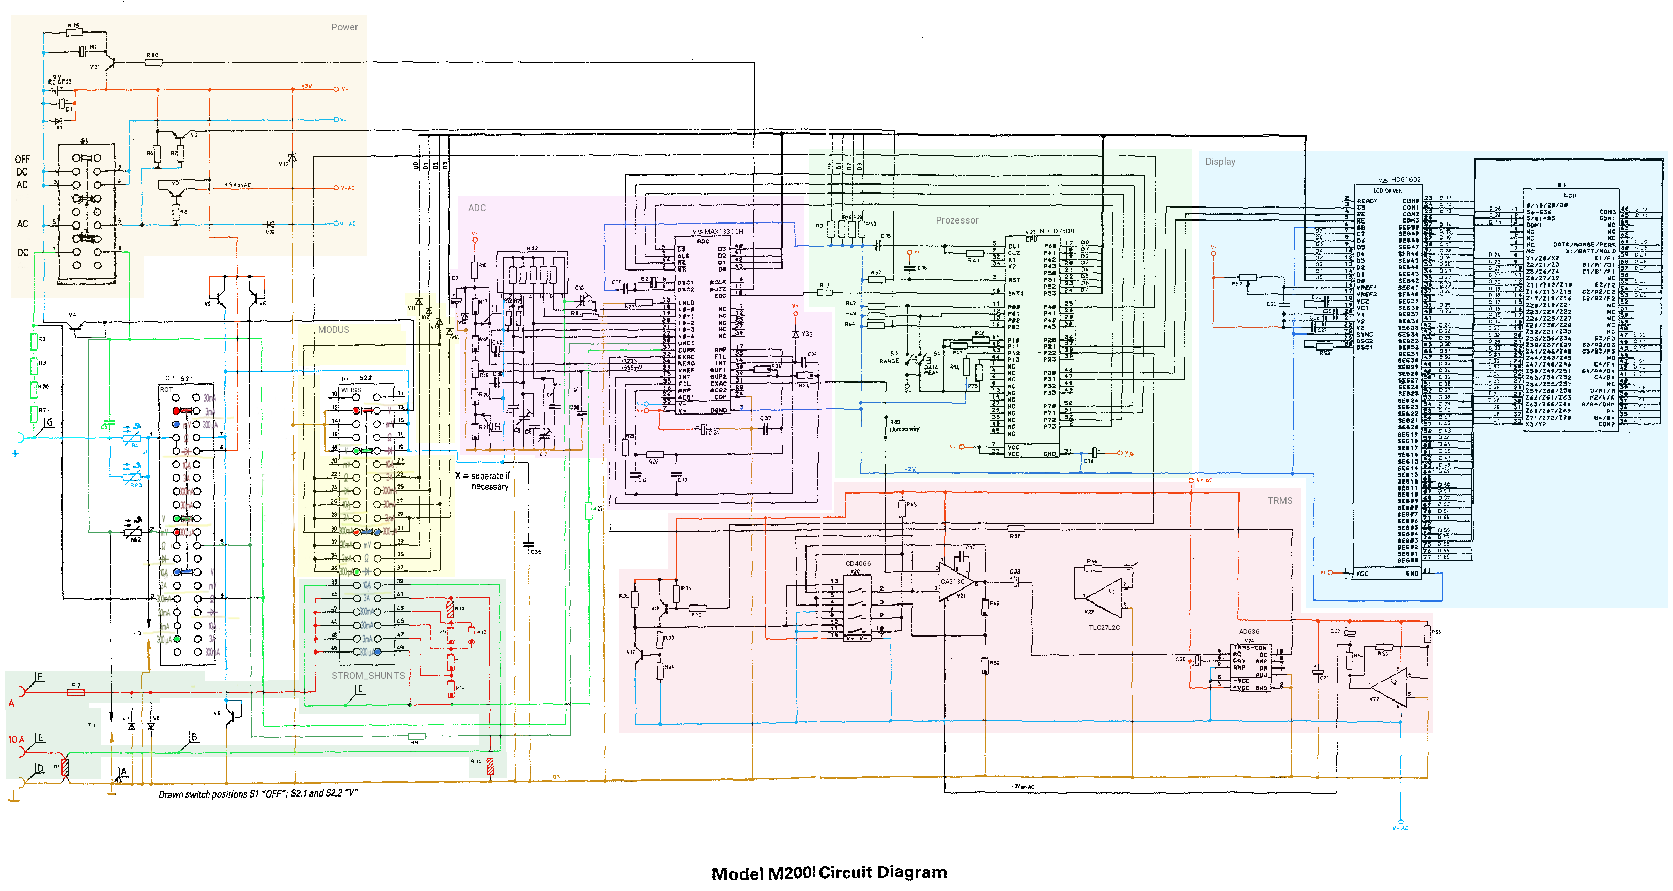Click the 'AD636' chip label
The width and height of the screenshot is (1673, 891).
pyautogui.click(x=1249, y=631)
